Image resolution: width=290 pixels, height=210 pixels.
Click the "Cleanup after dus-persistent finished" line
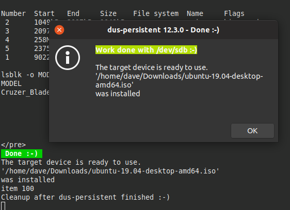(86, 197)
